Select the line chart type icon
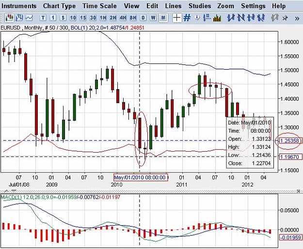303x249 pixels. point(29,18)
